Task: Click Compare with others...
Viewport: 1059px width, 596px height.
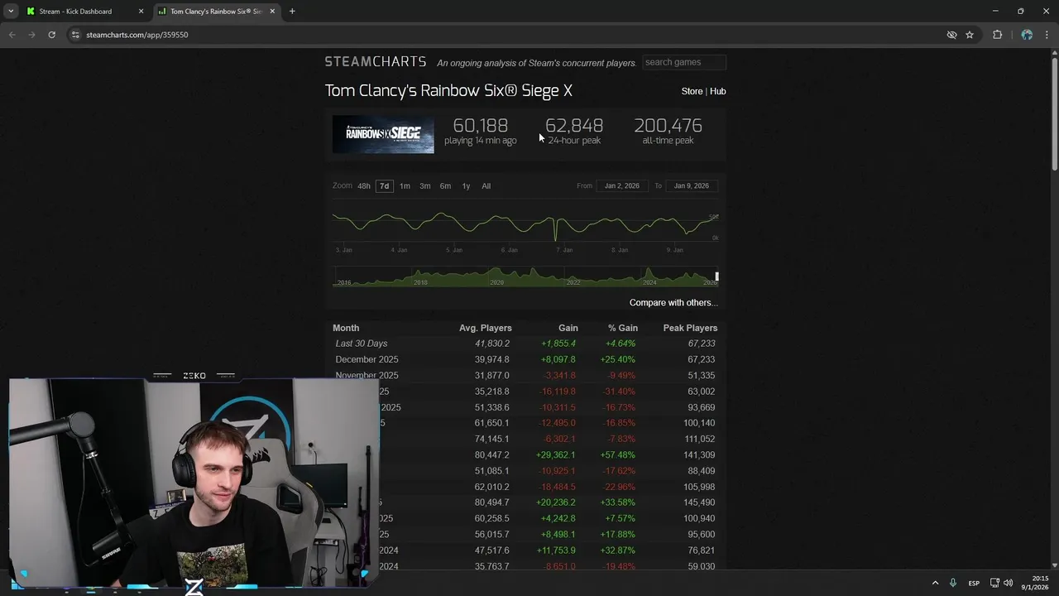Action: [x=673, y=303]
